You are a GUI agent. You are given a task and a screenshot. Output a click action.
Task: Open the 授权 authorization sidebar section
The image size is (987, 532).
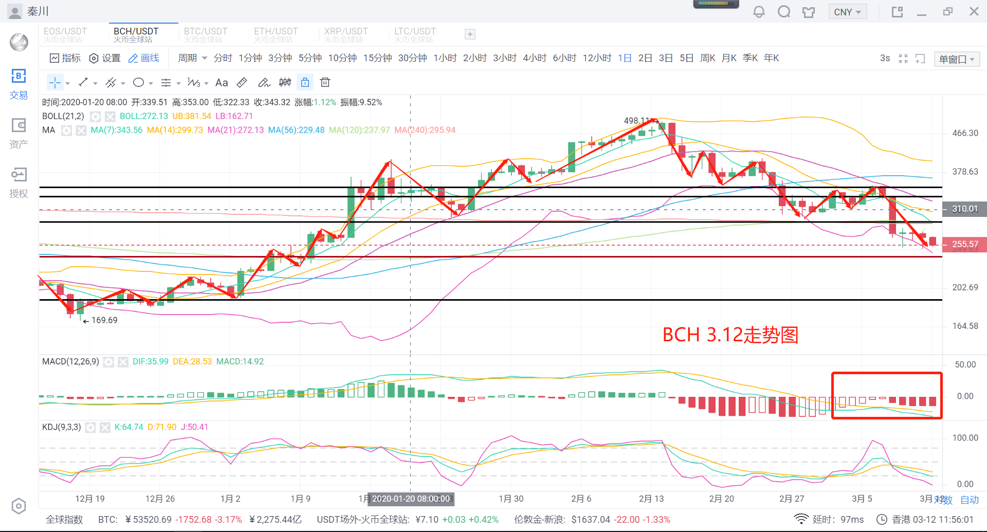pyautogui.click(x=19, y=182)
